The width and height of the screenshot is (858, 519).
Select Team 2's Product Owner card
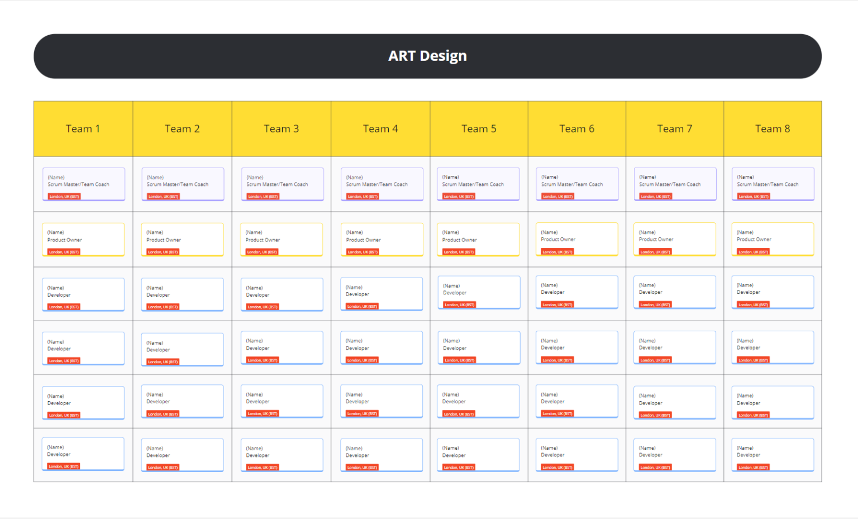pyautogui.click(x=183, y=239)
